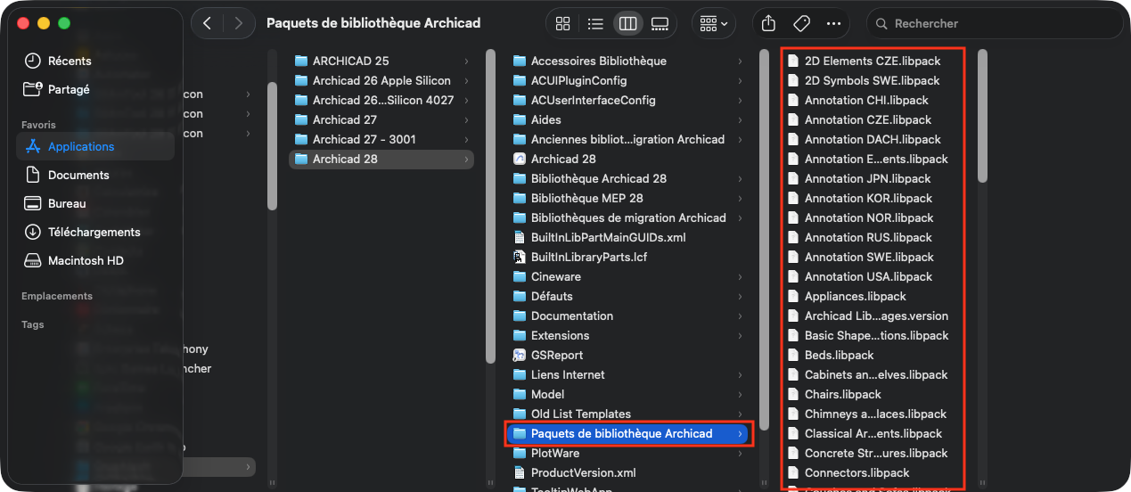This screenshot has width=1131, height=492.
Task: Select Archicad 27 - 3001 folder
Action: pyautogui.click(x=381, y=139)
